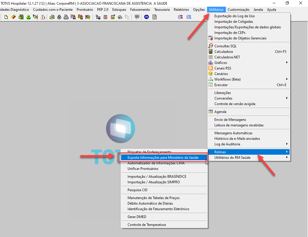
Task: Select Identificação de Faturamento Eletrônico
Action: (x=164, y=209)
